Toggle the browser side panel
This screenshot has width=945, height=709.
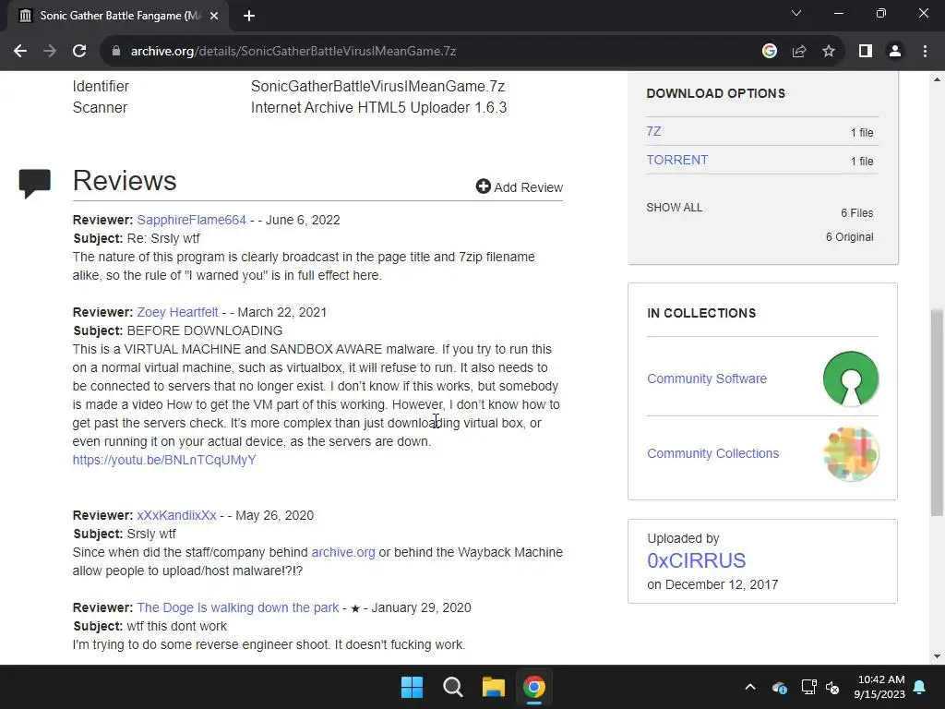point(866,52)
